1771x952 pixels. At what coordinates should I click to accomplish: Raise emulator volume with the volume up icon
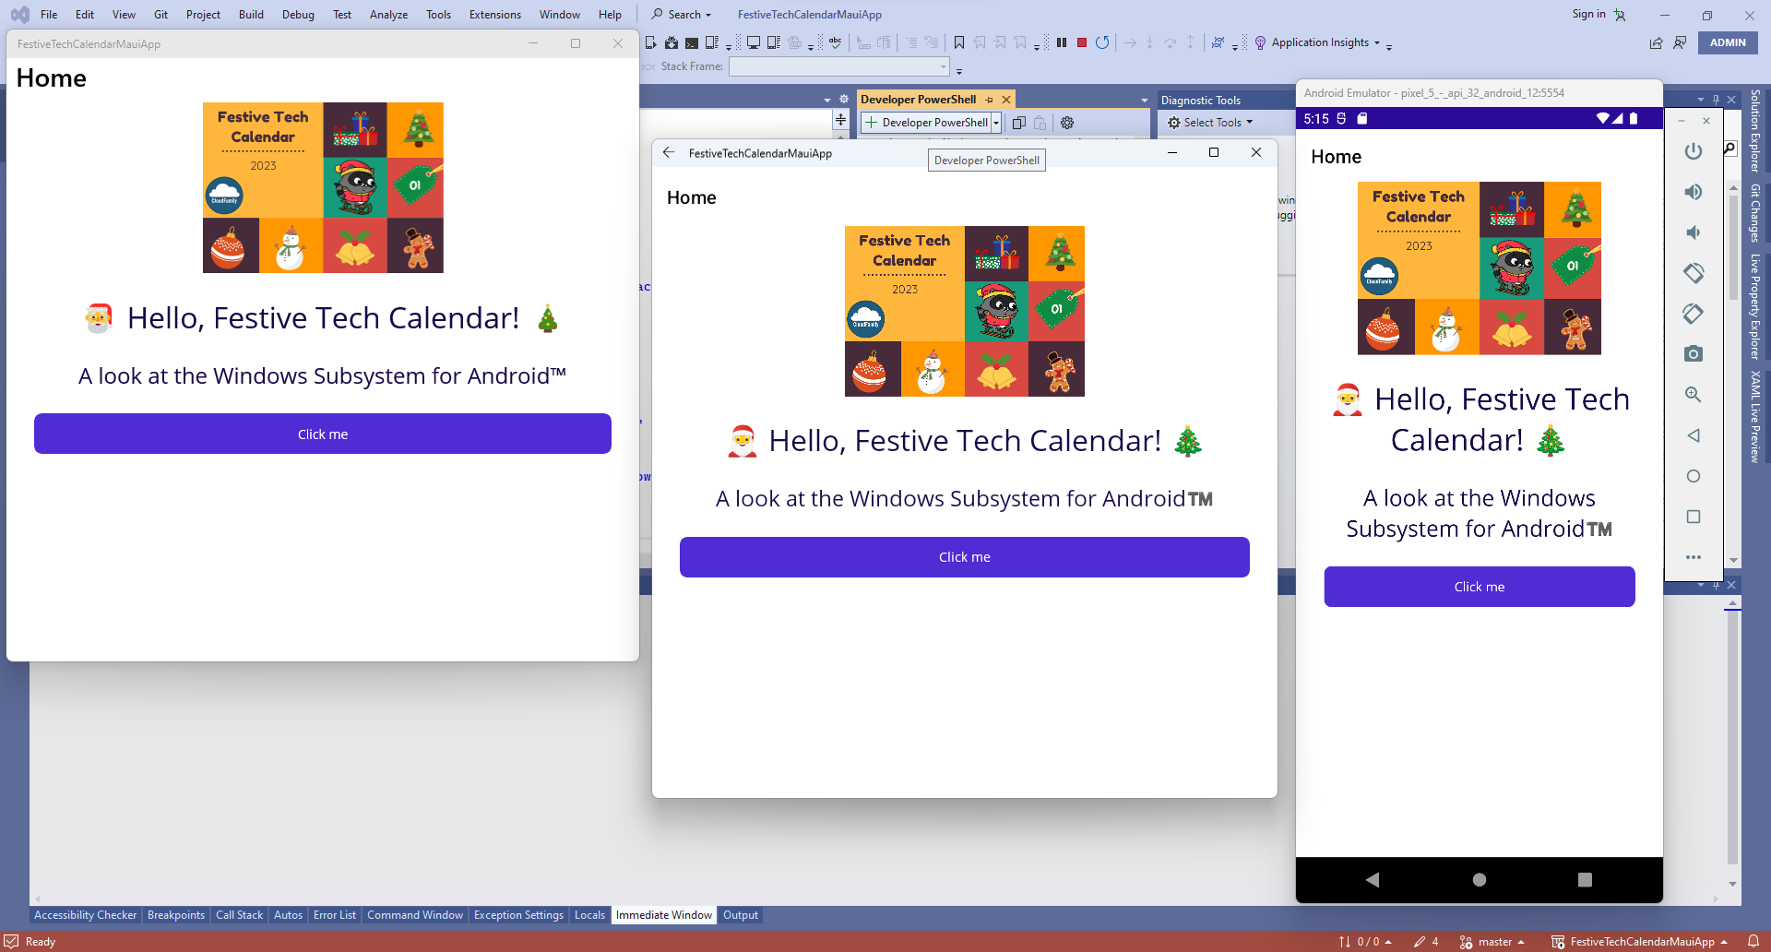tap(1694, 192)
